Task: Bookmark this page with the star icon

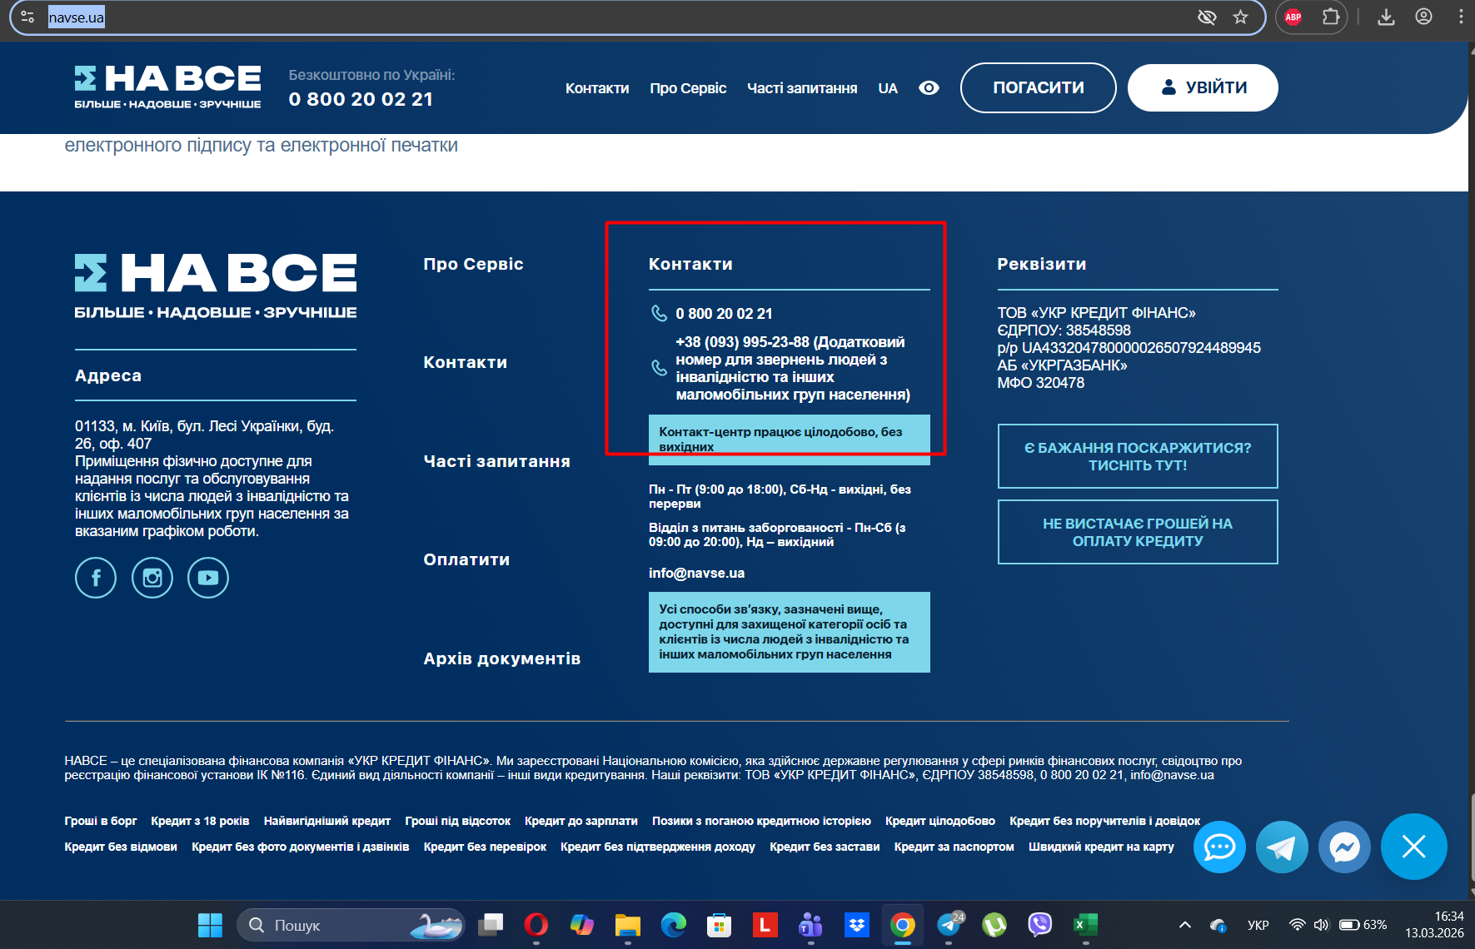Action: click(1240, 17)
